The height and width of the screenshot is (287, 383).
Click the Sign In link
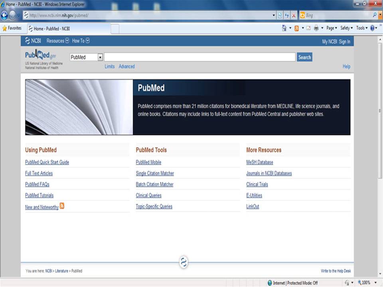point(344,42)
